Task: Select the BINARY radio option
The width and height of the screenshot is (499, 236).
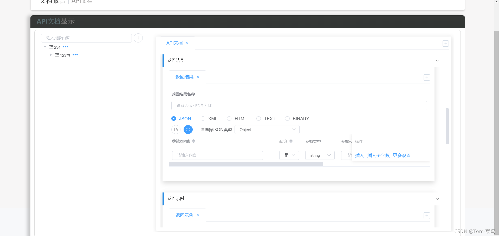Action: pyautogui.click(x=297, y=119)
